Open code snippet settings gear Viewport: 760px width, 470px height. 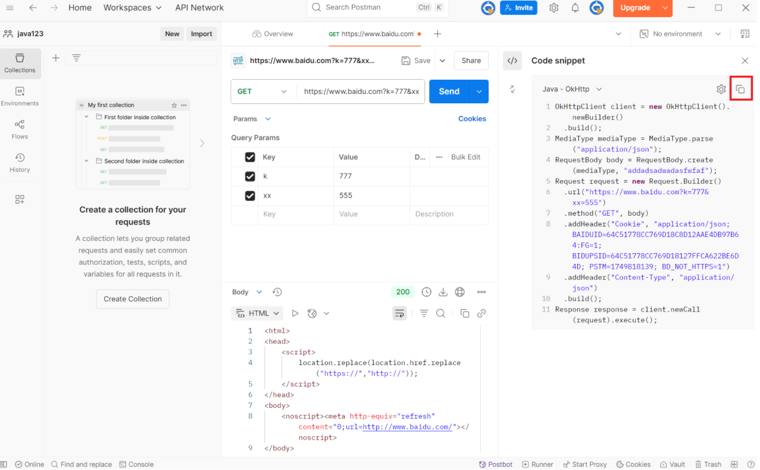pos(721,89)
